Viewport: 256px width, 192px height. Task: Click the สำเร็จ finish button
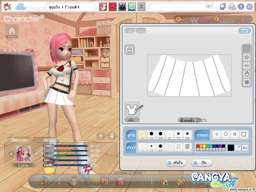[x=176, y=163]
